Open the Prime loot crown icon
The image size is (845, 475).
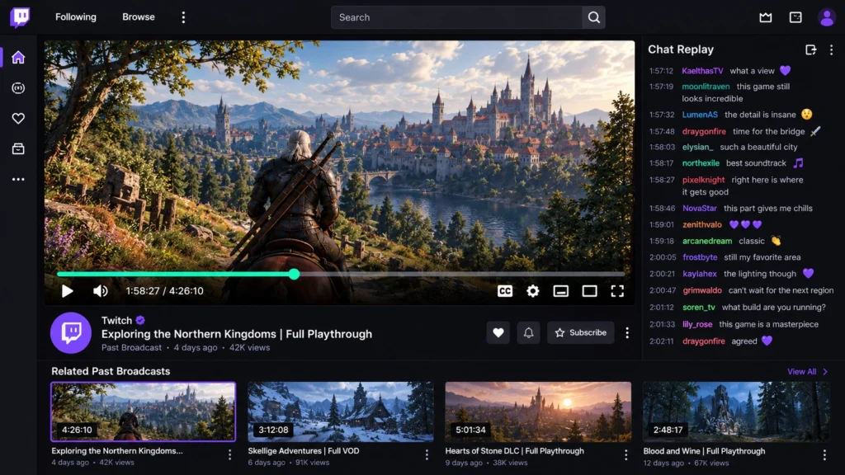[x=765, y=17]
